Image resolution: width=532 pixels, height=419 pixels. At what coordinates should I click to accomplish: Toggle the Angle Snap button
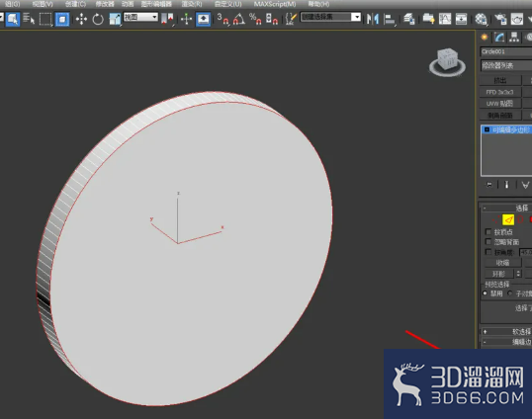tap(239, 19)
